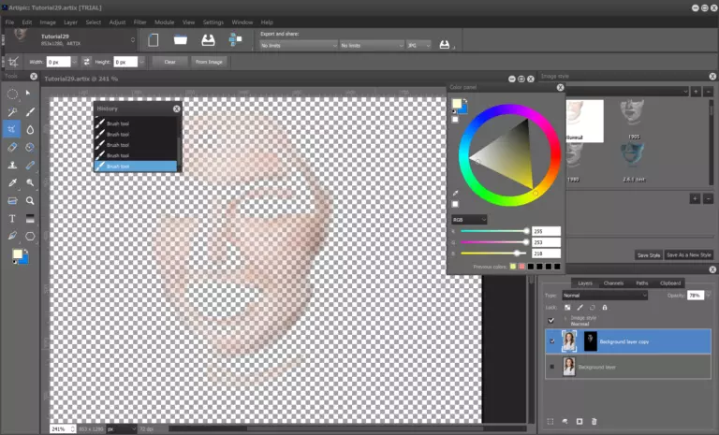719x435 pixels.
Task: Click the Background layer copy mask thumbnail
Action: pyautogui.click(x=590, y=341)
